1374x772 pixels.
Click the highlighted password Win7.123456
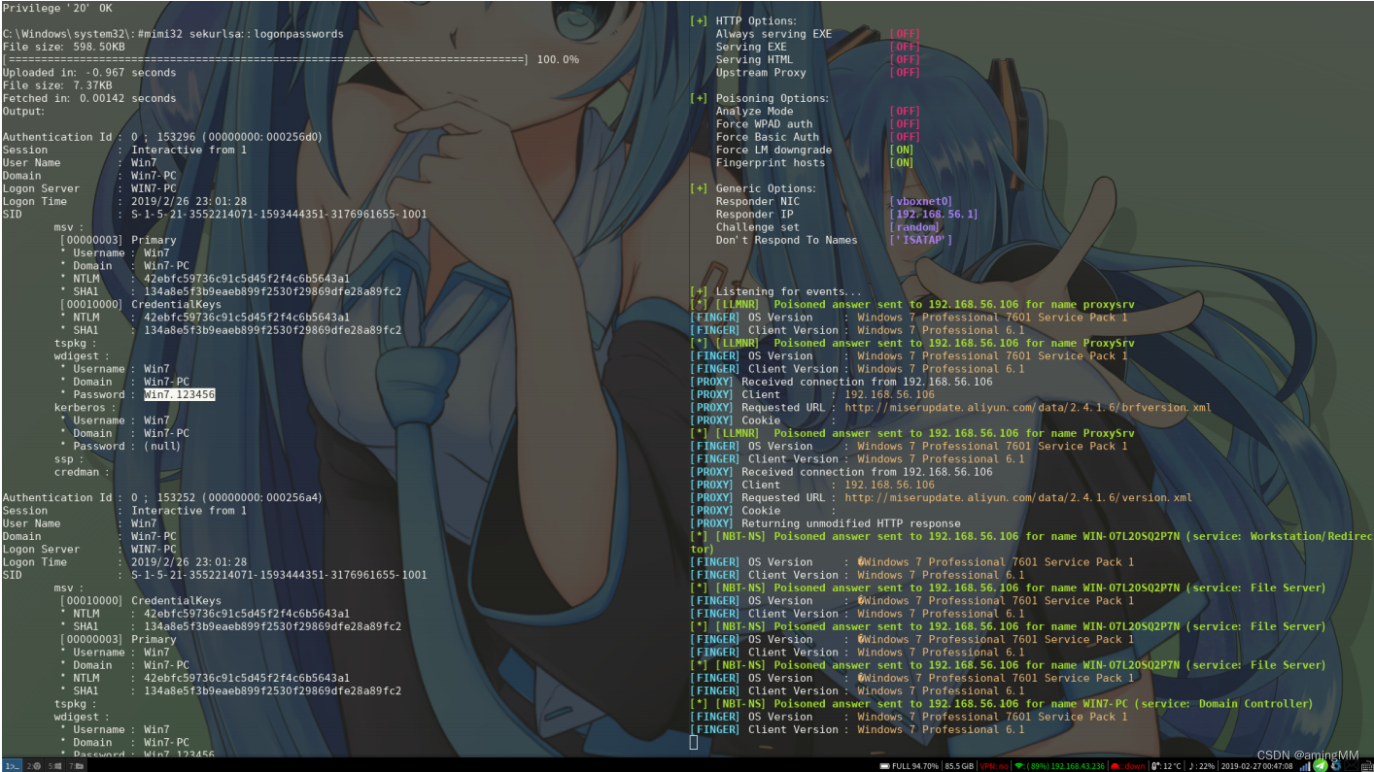point(180,394)
